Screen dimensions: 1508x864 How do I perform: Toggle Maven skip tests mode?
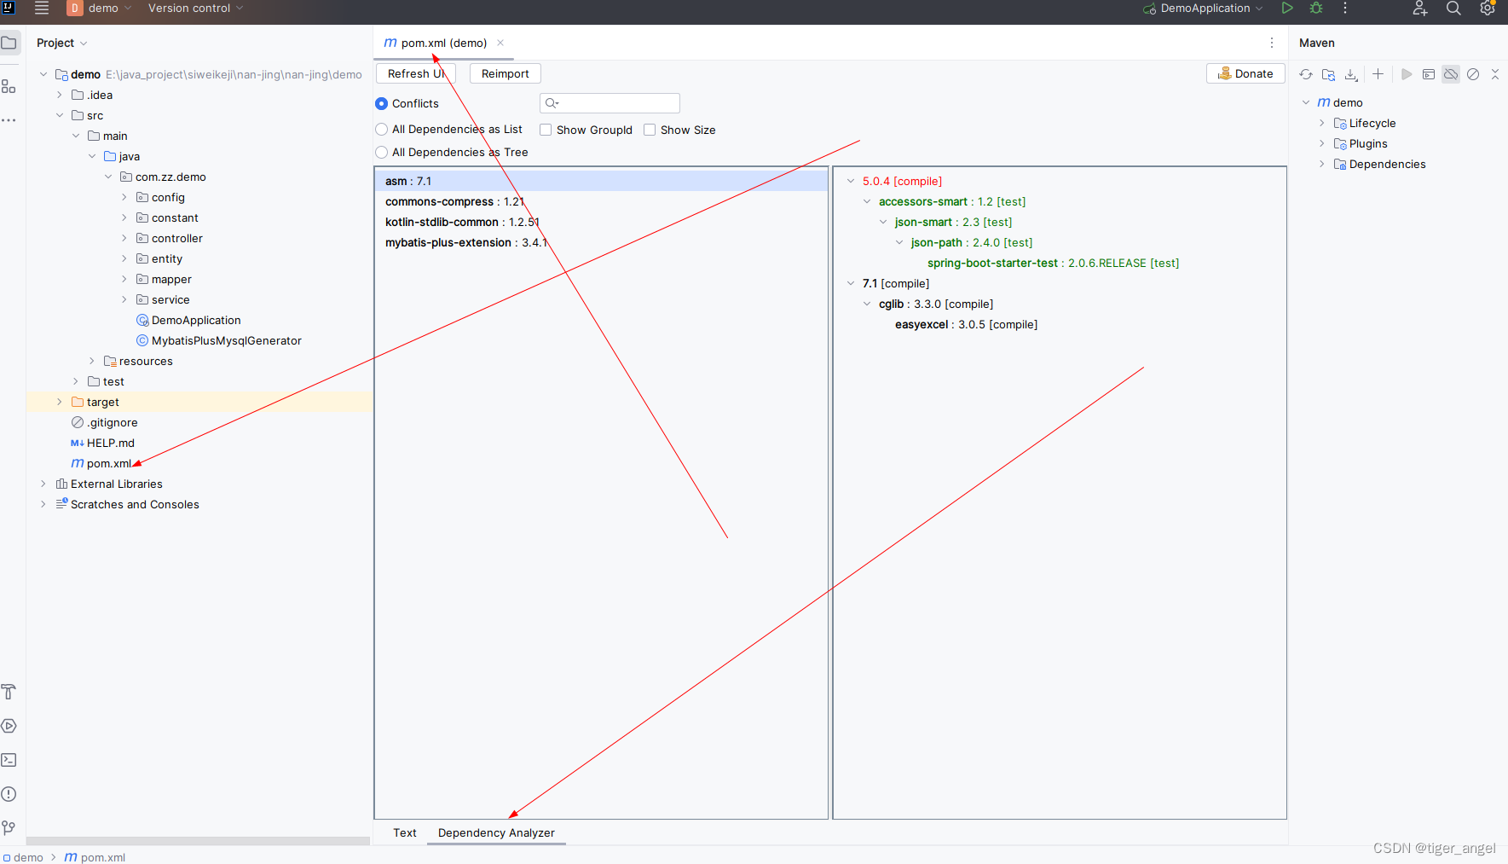click(1473, 74)
